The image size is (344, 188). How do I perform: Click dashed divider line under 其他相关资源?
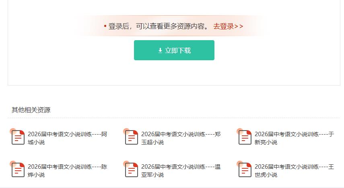click(x=173, y=118)
